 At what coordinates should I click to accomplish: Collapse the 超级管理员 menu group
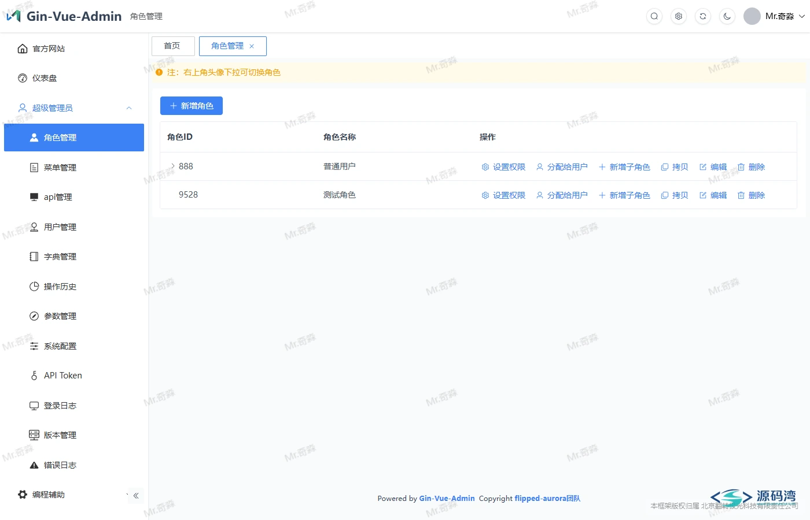(x=74, y=108)
